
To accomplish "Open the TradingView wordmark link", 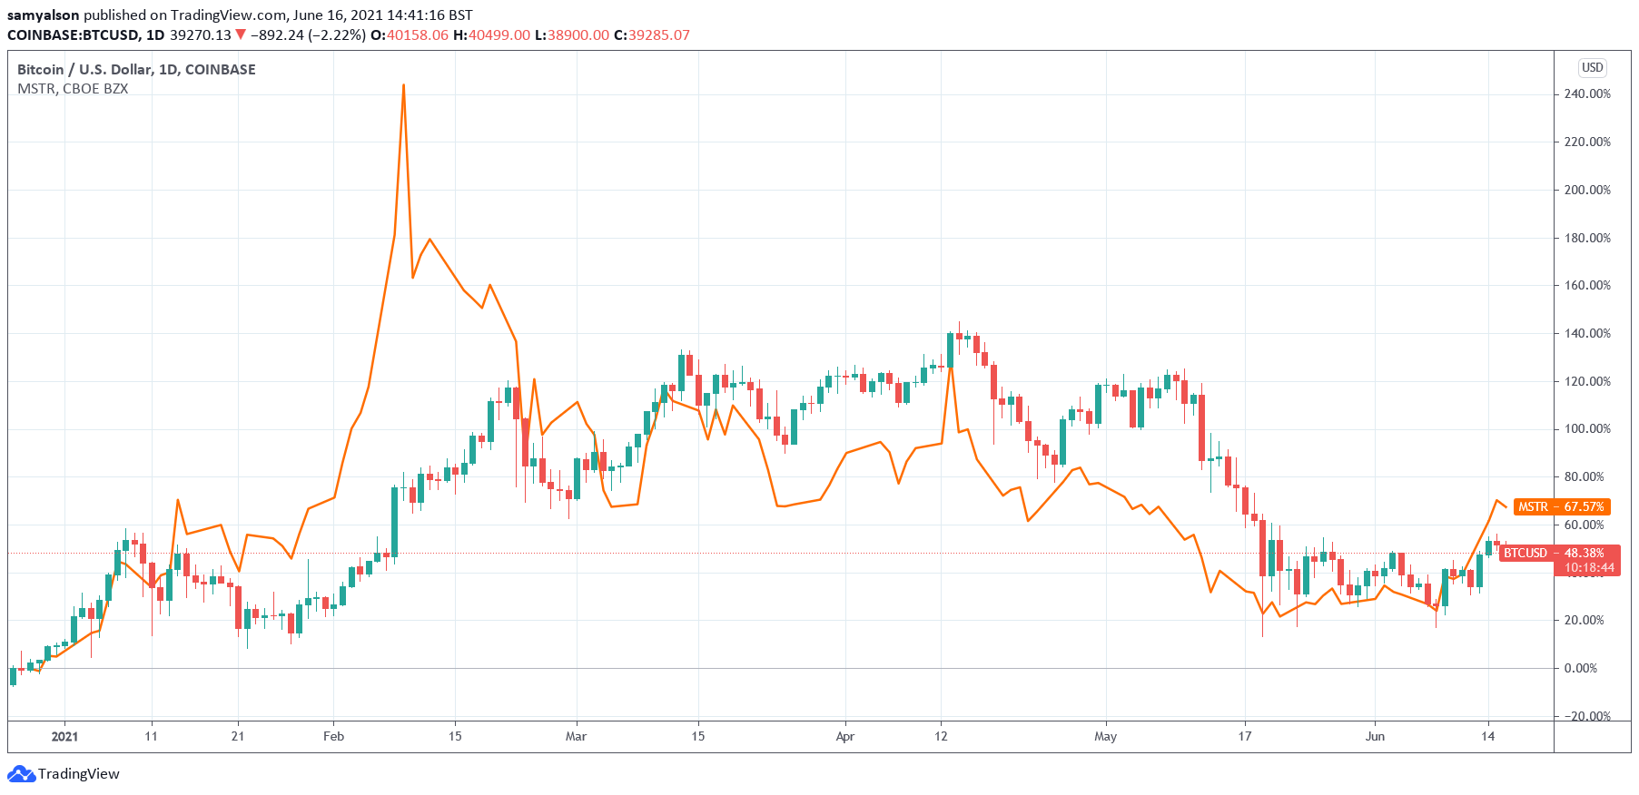I will pos(79,774).
